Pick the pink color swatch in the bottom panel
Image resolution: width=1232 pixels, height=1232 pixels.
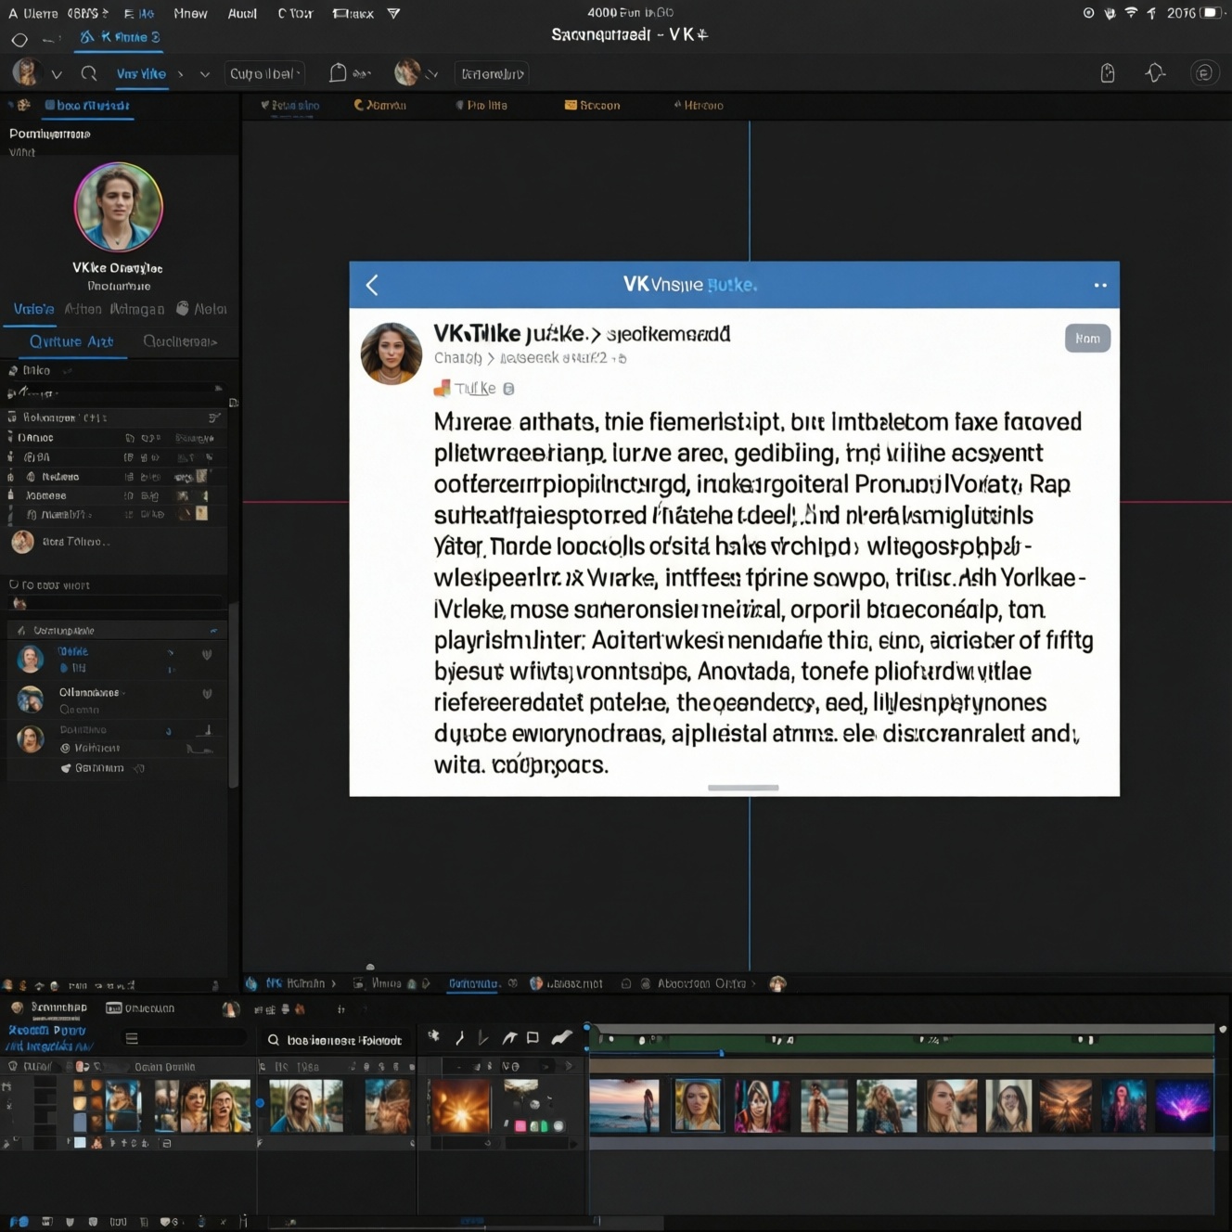click(x=520, y=1126)
